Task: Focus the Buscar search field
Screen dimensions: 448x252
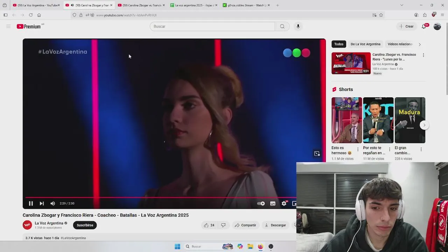Action: click(212, 26)
